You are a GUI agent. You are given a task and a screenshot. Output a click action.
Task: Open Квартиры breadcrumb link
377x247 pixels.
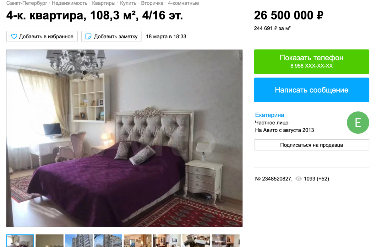click(104, 3)
